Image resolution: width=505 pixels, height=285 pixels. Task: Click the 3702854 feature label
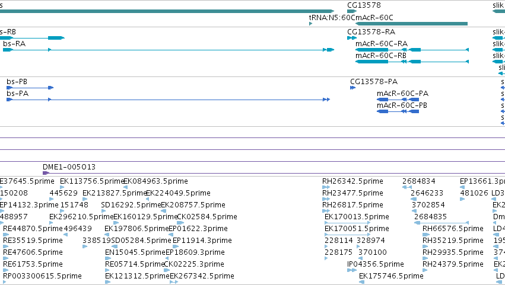click(x=428, y=205)
